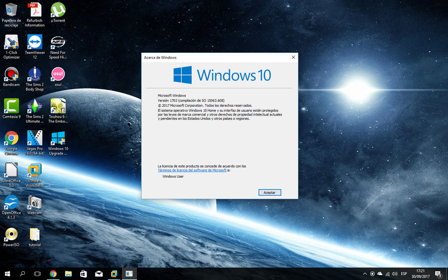
Task: Launch VMware Workstation from the desktop
Action: 35,171
